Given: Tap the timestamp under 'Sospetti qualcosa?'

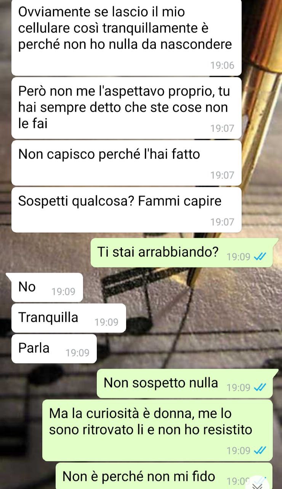Looking at the screenshot, I should [222, 222].
